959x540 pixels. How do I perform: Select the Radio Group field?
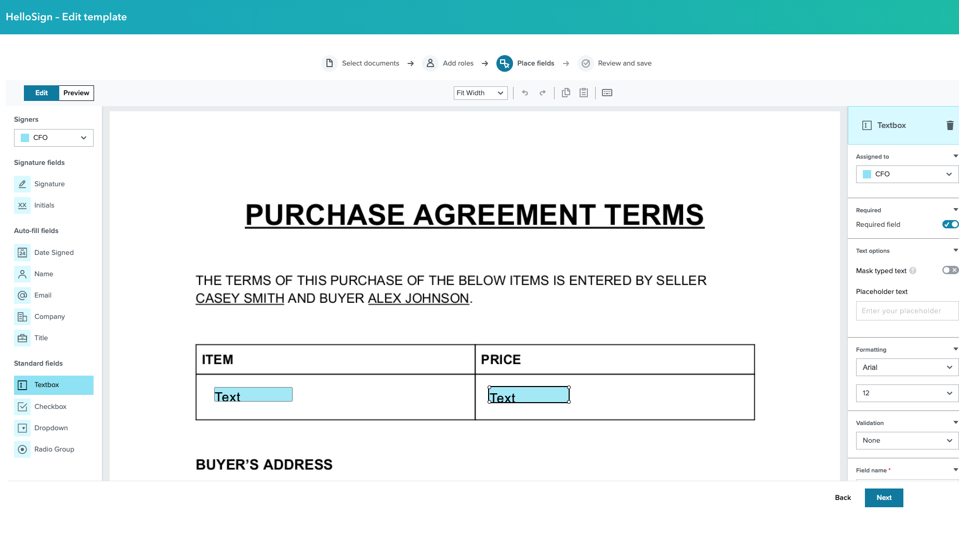(54, 449)
